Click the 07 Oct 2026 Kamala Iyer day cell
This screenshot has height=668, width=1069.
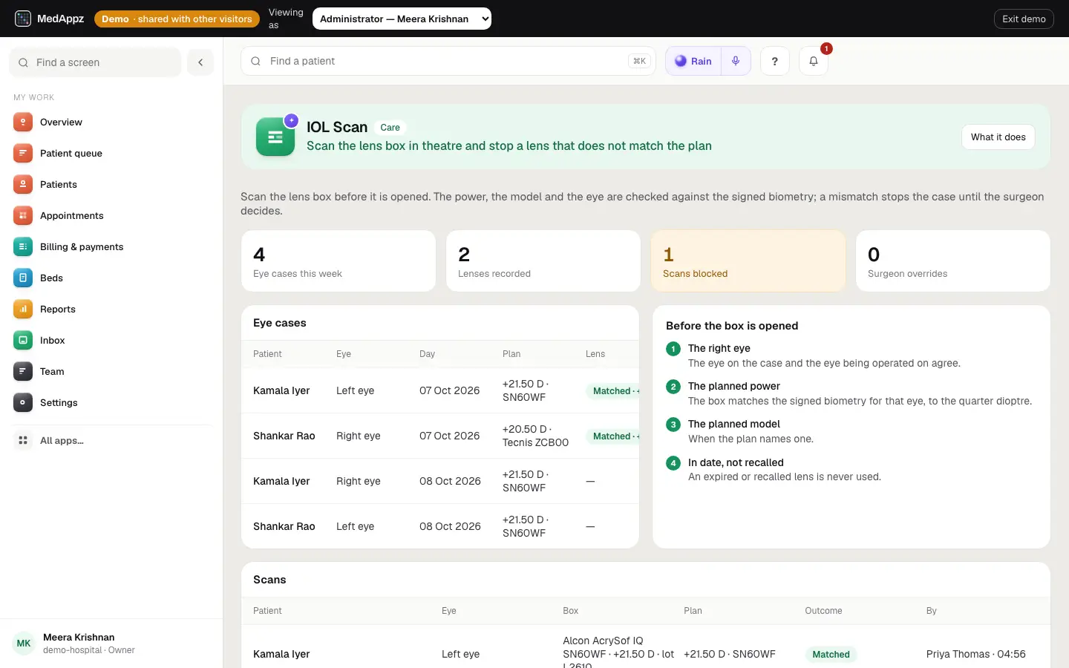(x=449, y=390)
